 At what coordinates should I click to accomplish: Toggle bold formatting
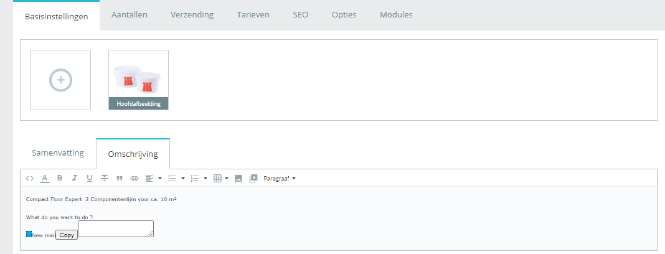point(60,179)
